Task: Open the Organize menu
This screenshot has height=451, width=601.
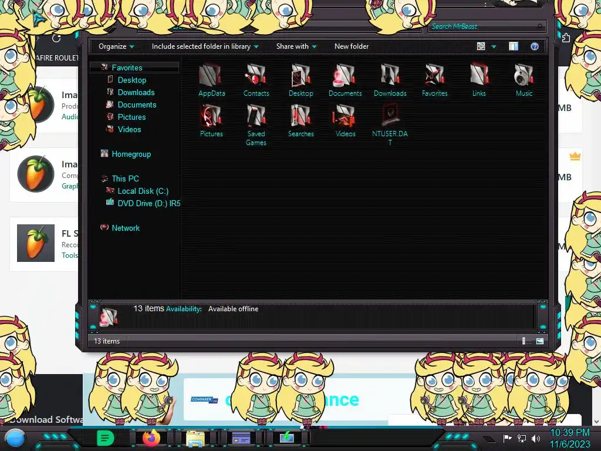Action: point(116,46)
